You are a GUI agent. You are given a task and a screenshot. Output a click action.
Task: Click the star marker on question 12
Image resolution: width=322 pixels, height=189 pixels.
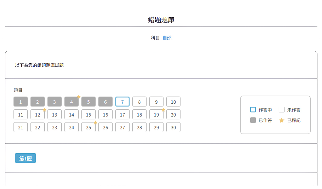(x=45, y=110)
